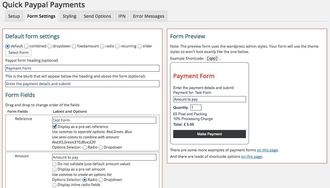Choose the fixedamount form radio option

(x=74, y=46)
